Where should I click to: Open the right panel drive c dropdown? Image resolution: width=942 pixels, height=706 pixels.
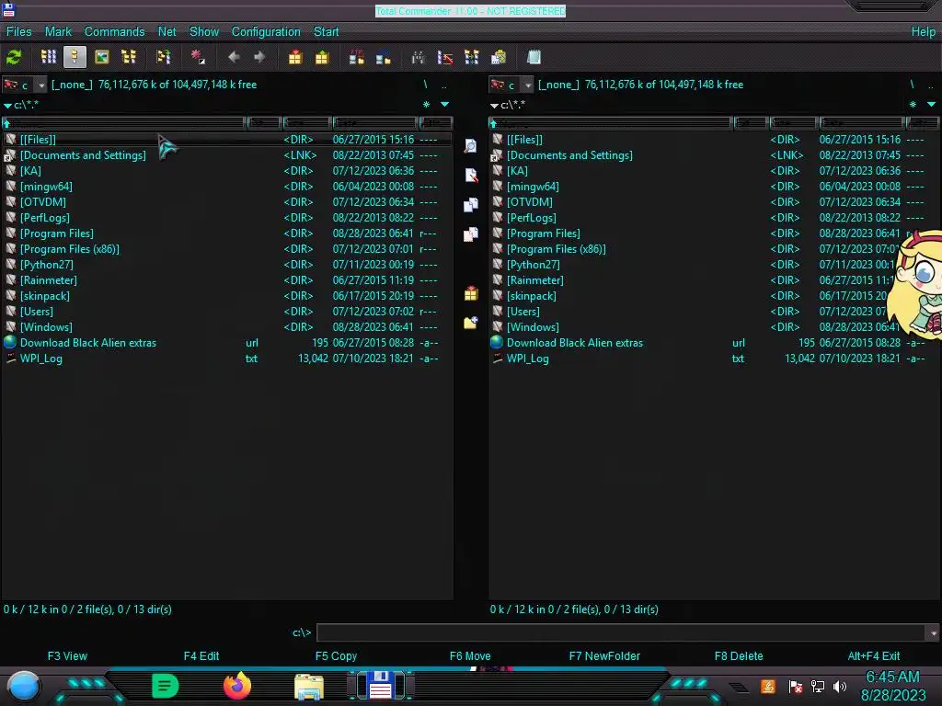527,85
